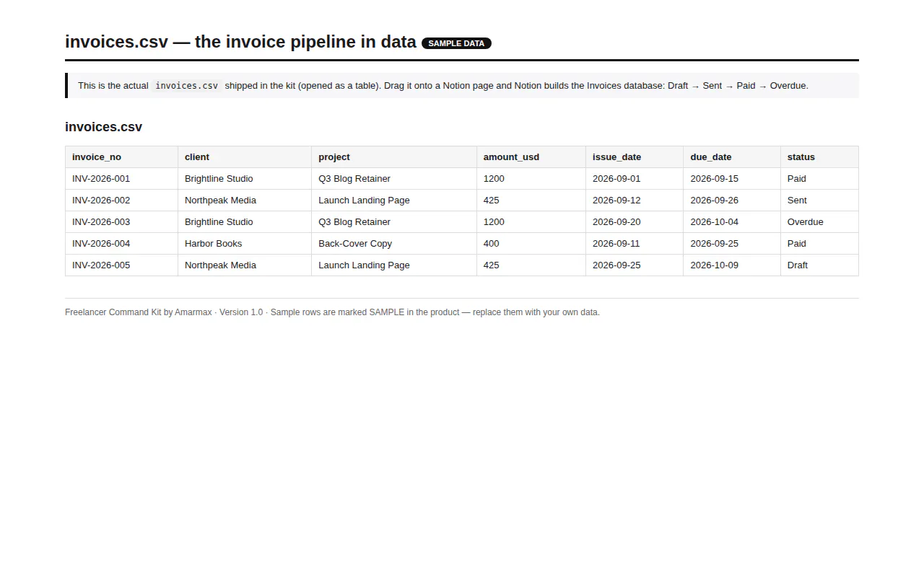Click due date 2026-09-26

(x=732, y=200)
